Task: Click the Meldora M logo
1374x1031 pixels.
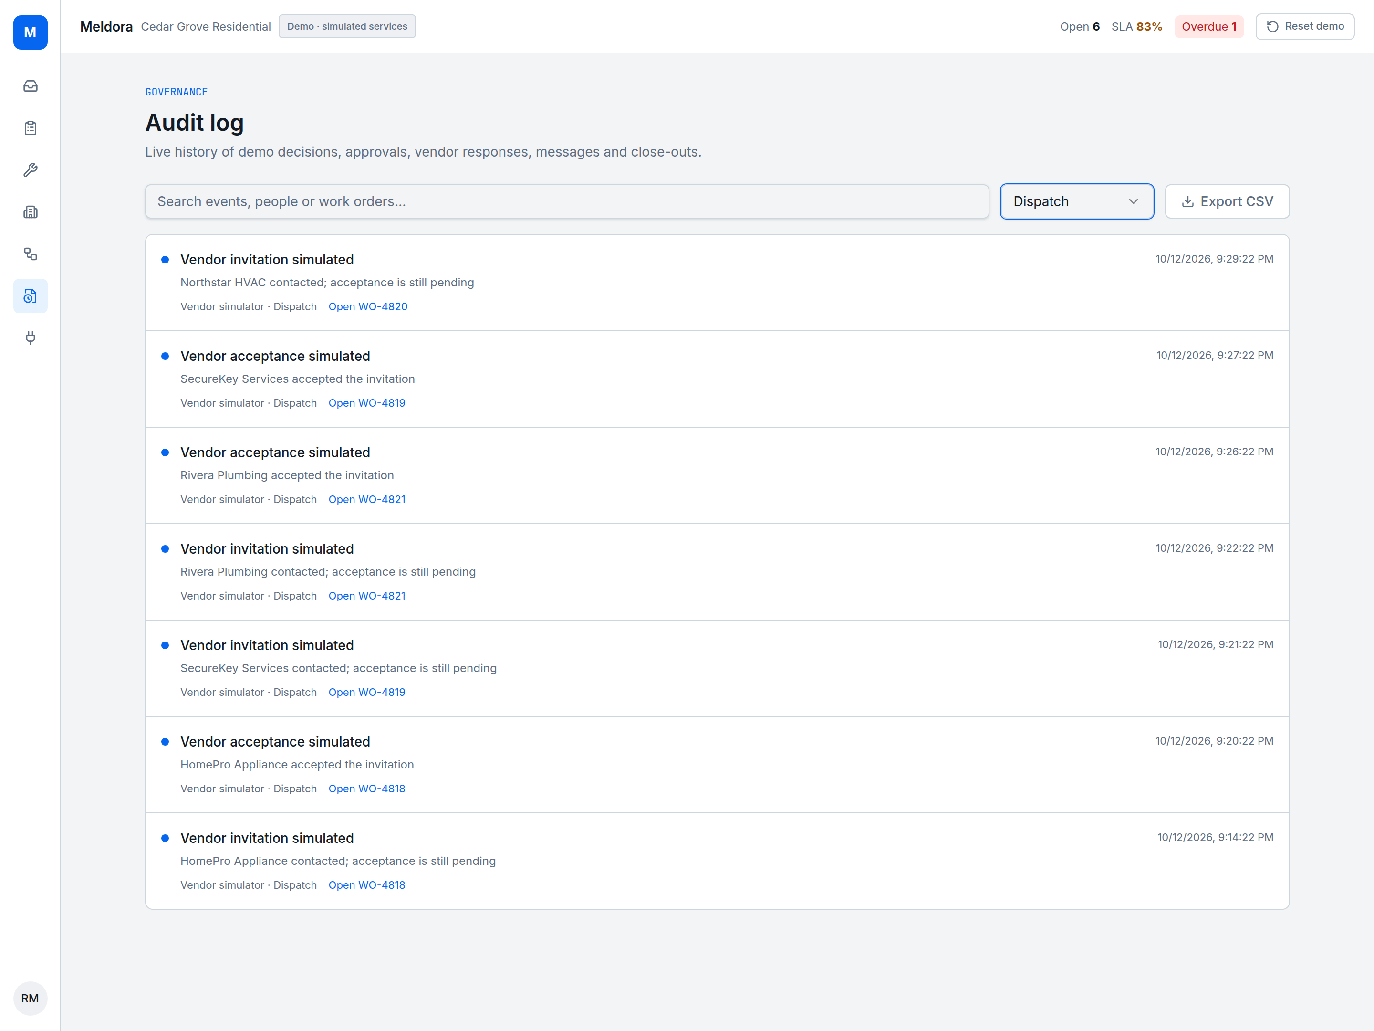Action: point(31,32)
